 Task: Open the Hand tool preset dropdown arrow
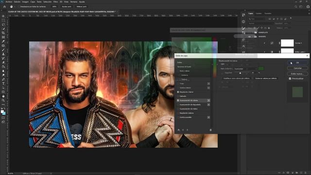15,6
